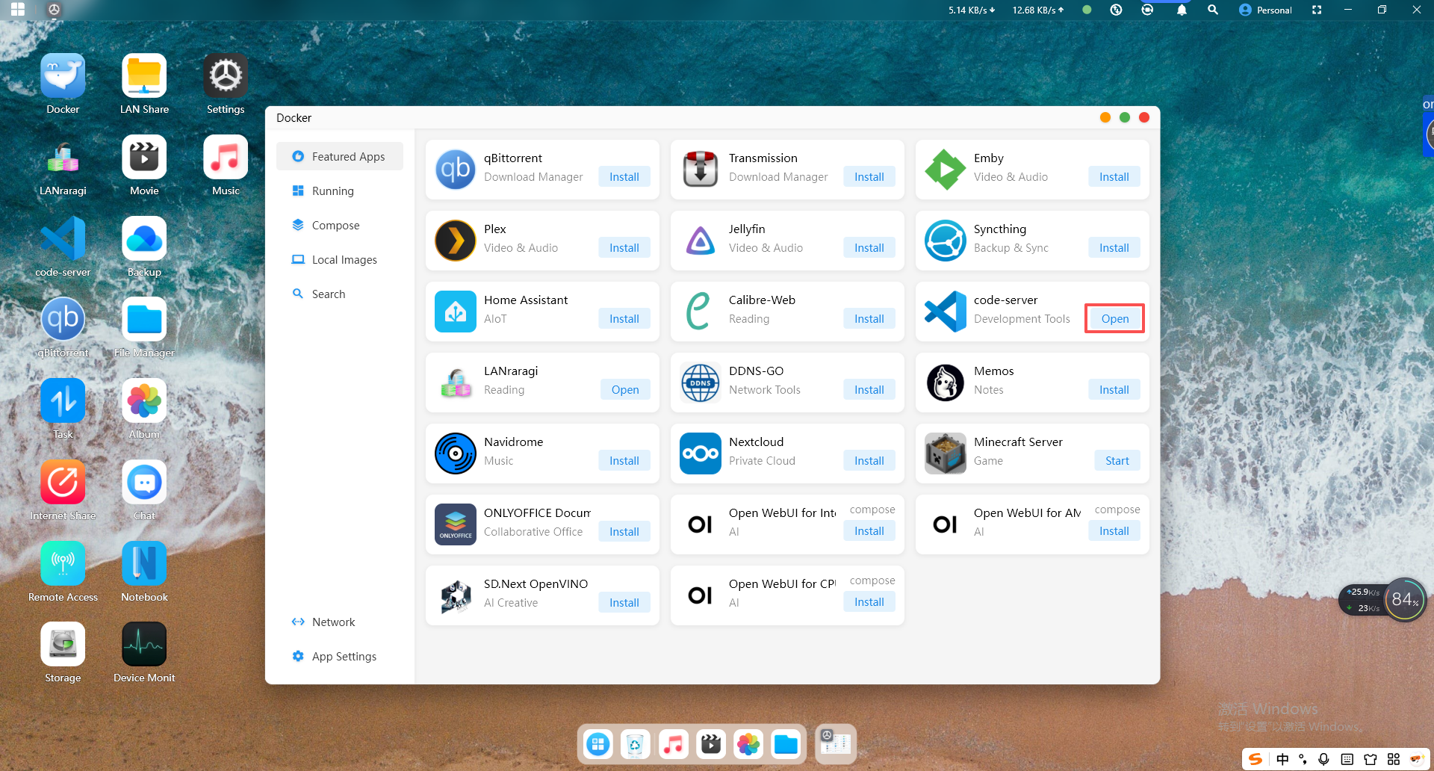Install the Transmission download manager
The width and height of the screenshot is (1434, 771).
(869, 177)
